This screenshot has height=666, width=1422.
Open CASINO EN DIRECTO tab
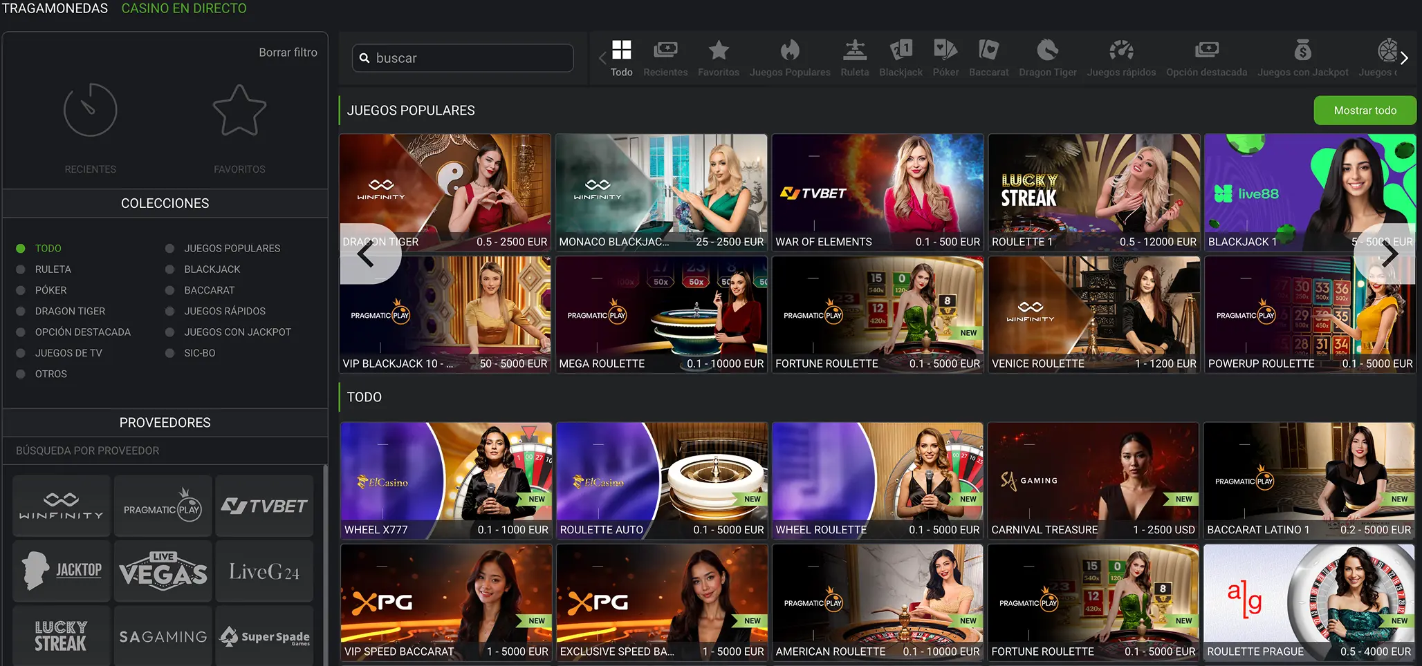pos(184,8)
